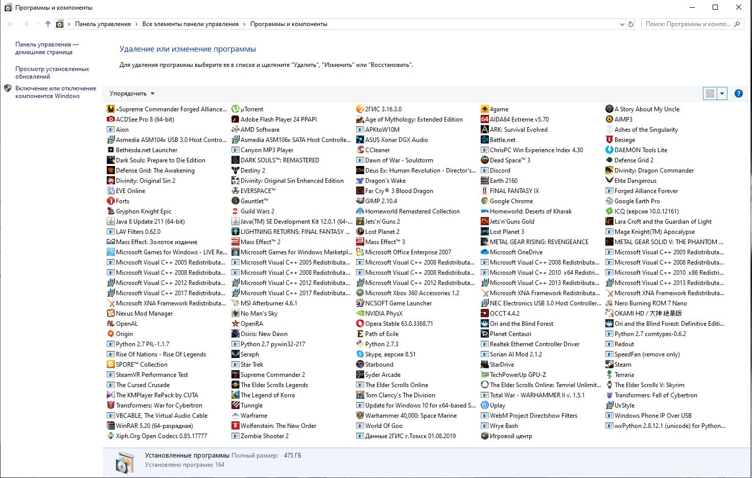Click the GIMP 2.10.4 icon
Viewport: 752px width, 478px height.
360,201
